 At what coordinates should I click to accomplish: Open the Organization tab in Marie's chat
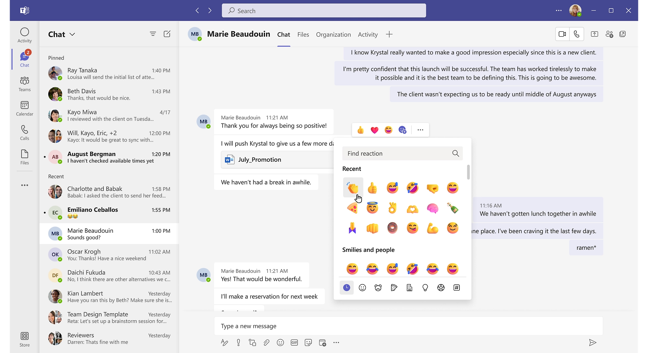tap(333, 34)
